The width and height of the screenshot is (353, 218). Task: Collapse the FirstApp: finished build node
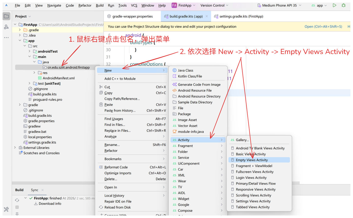25,198
